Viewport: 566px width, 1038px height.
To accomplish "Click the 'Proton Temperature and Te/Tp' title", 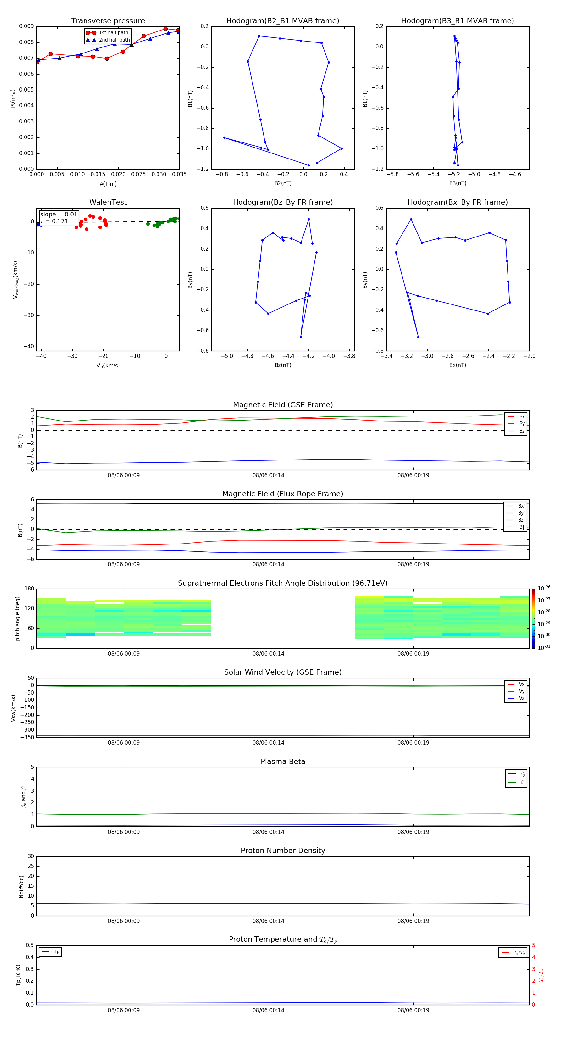I will (283, 940).
